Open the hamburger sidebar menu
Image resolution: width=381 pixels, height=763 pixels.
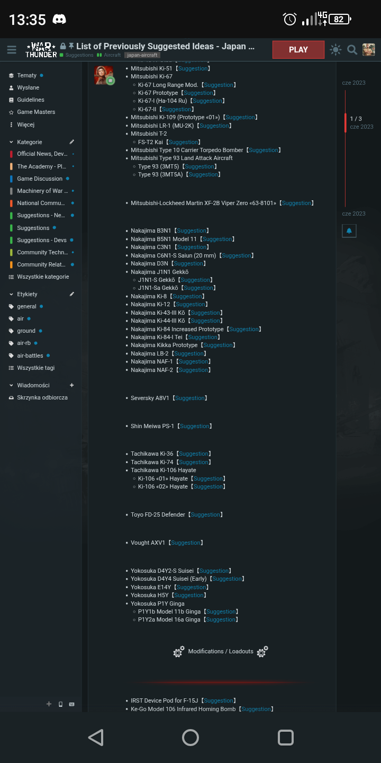pyautogui.click(x=12, y=50)
